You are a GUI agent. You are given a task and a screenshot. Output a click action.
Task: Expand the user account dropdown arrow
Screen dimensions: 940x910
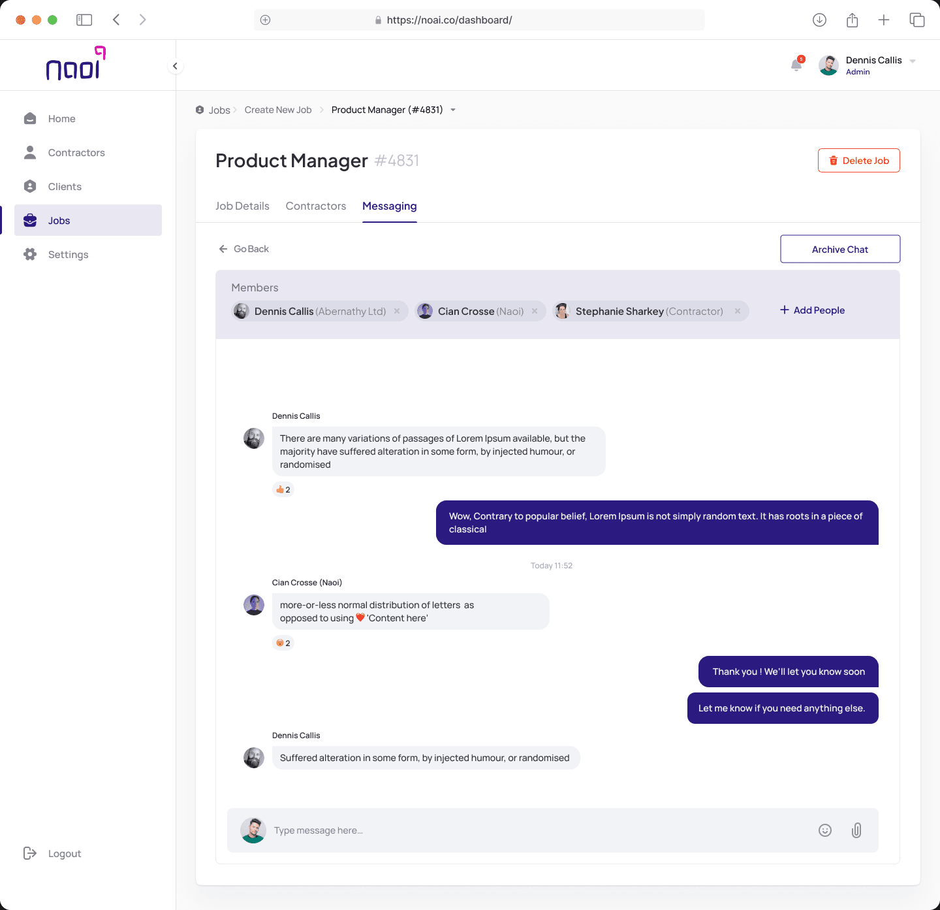click(x=913, y=61)
